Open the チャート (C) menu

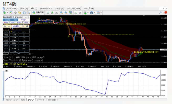tap(46, 9)
